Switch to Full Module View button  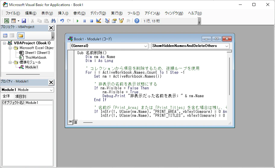pos(75,122)
